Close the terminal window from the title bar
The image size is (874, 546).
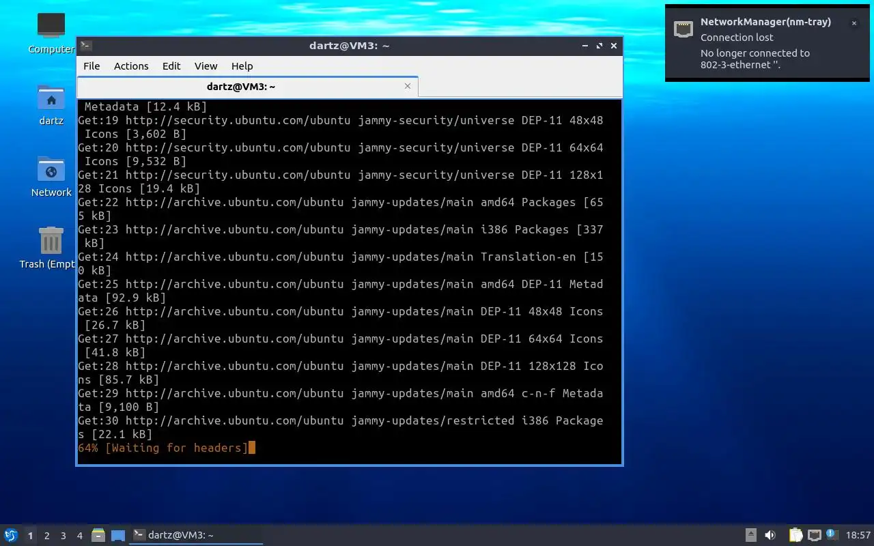click(614, 46)
